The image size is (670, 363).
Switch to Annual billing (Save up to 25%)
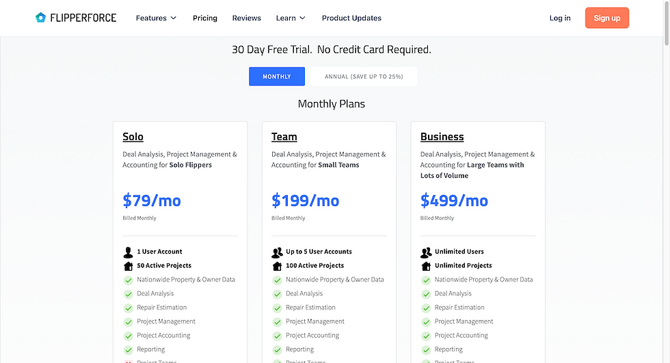pos(364,77)
